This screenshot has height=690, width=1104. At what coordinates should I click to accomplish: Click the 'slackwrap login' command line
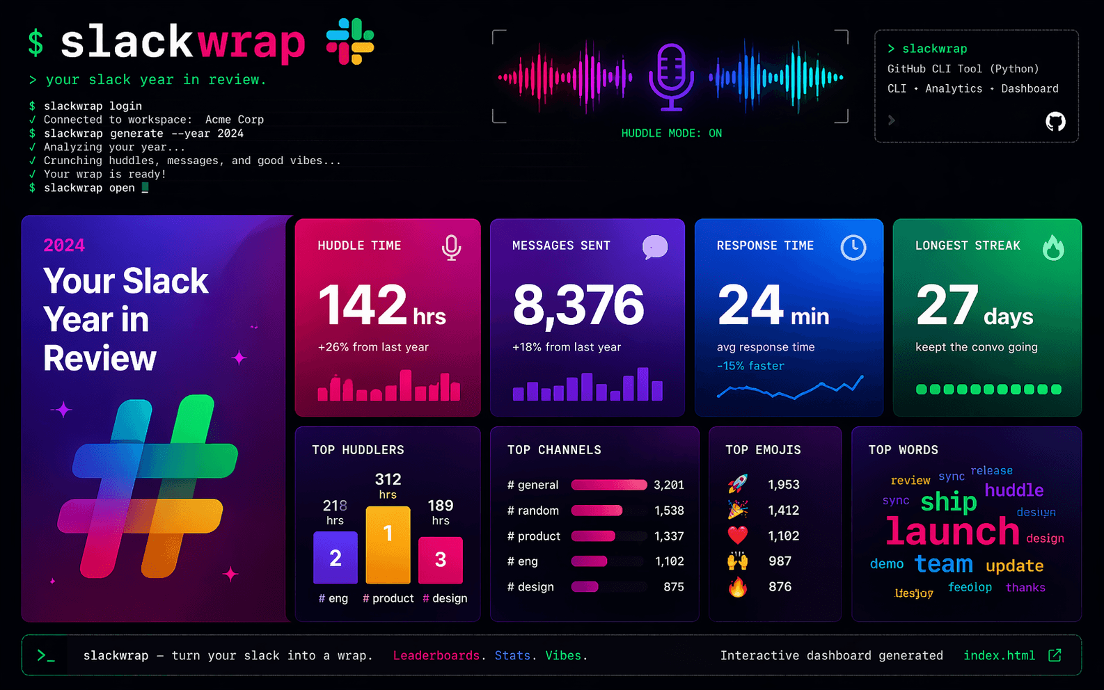(93, 106)
